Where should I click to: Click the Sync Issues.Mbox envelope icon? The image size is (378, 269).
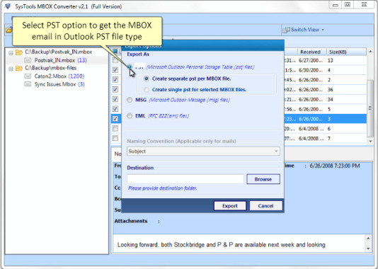(28, 84)
